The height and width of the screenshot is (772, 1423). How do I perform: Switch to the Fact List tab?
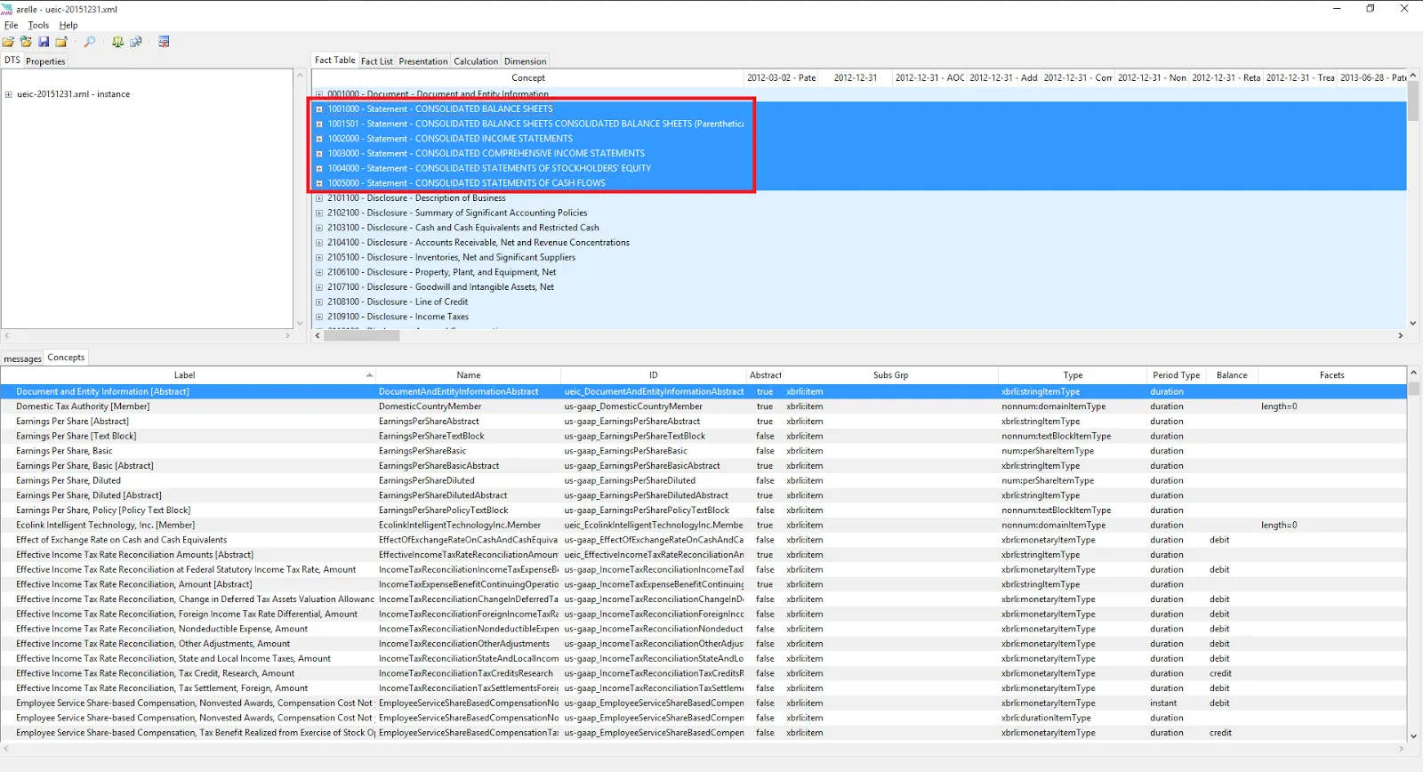click(377, 61)
